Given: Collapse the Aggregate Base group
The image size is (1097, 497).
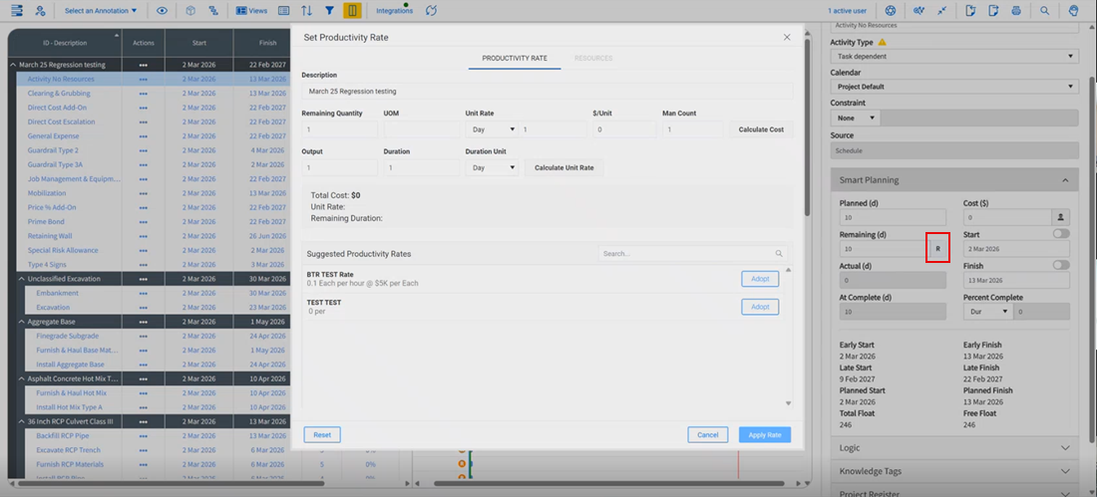Looking at the screenshot, I should pos(22,322).
